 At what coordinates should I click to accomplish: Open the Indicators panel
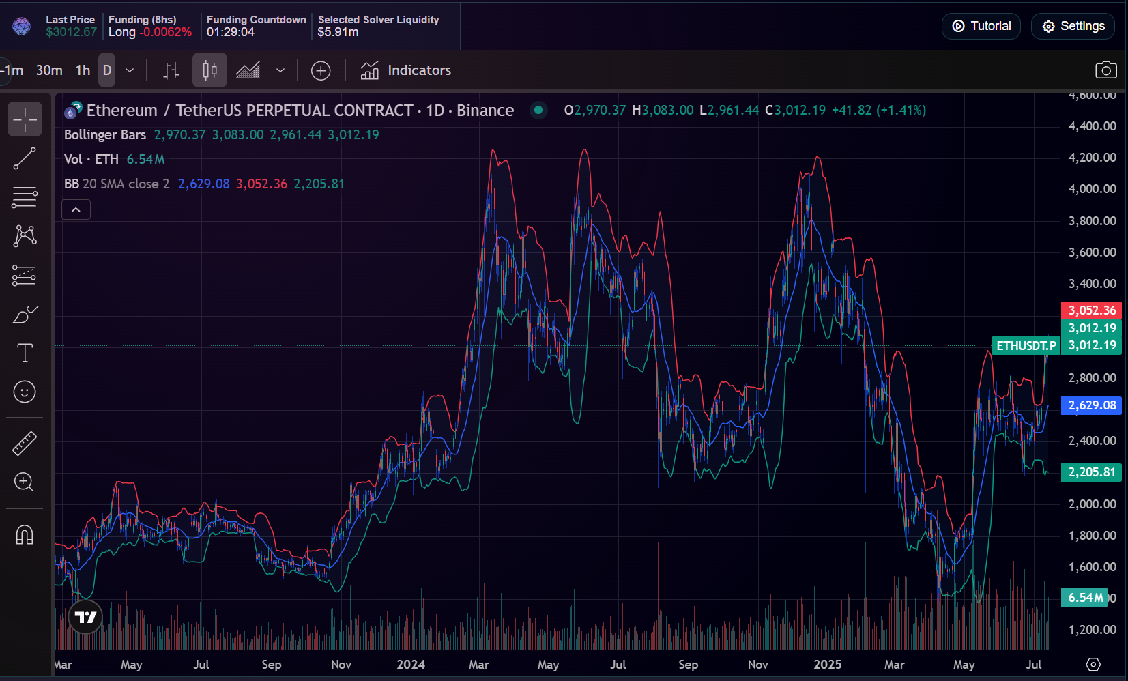pos(405,70)
